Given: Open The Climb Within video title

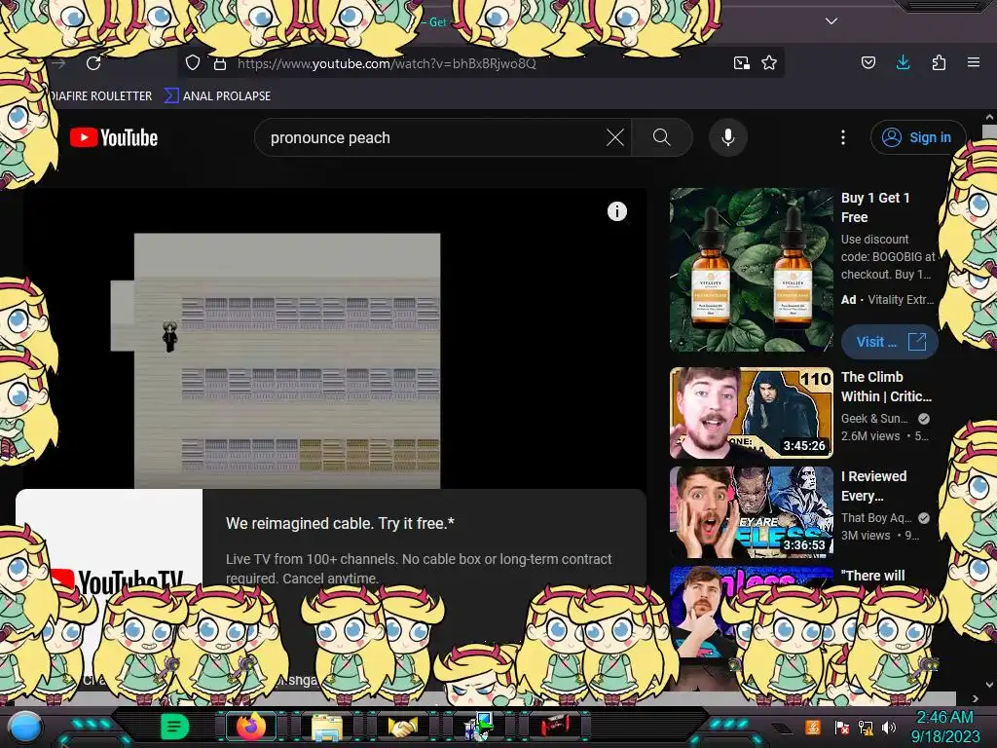Looking at the screenshot, I should click(x=886, y=387).
